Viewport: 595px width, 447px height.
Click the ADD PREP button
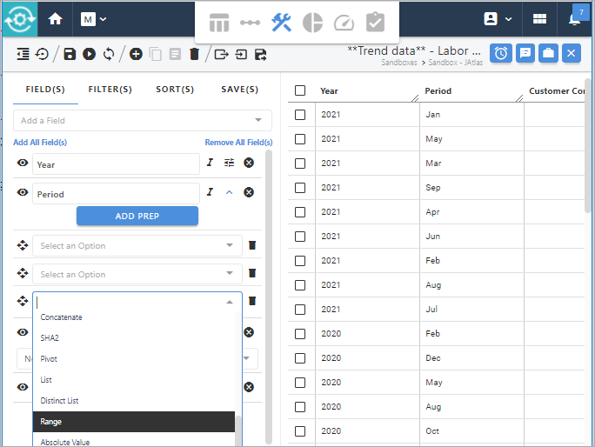[137, 216]
